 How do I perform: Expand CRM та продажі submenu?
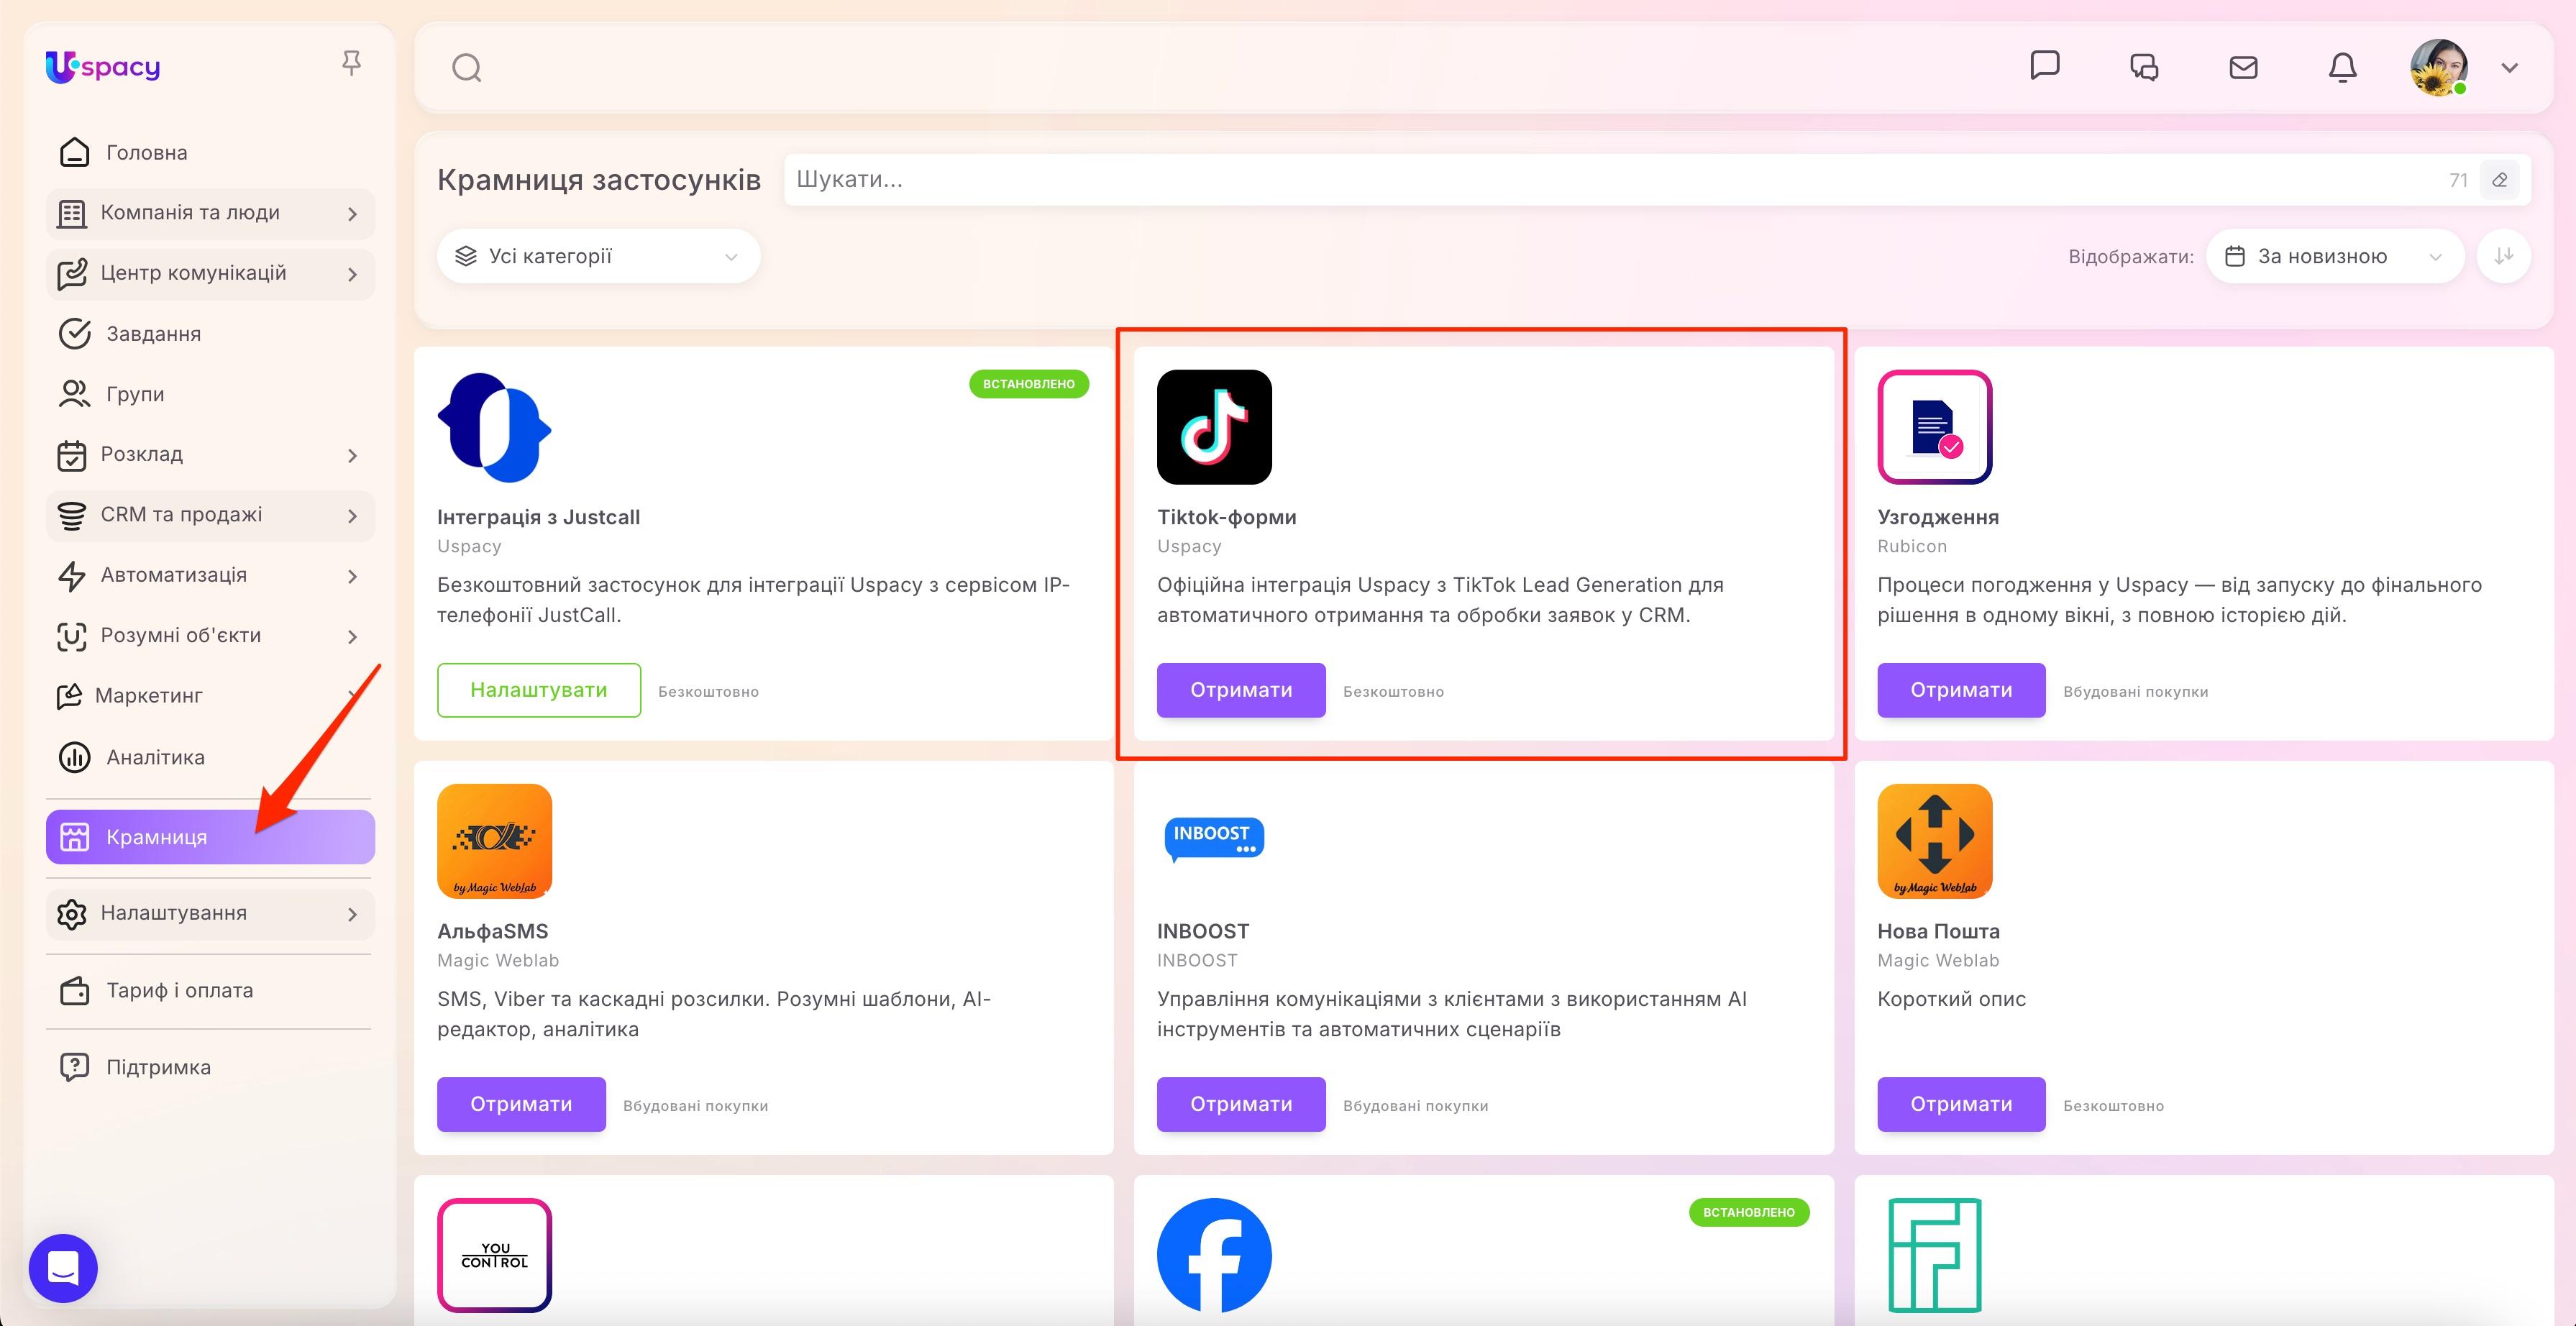click(x=210, y=515)
